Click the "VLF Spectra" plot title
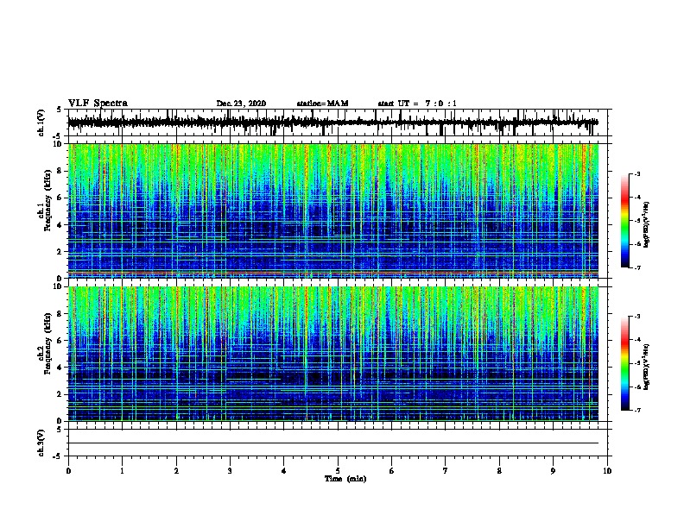This screenshot has width=684, height=528. (x=98, y=104)
